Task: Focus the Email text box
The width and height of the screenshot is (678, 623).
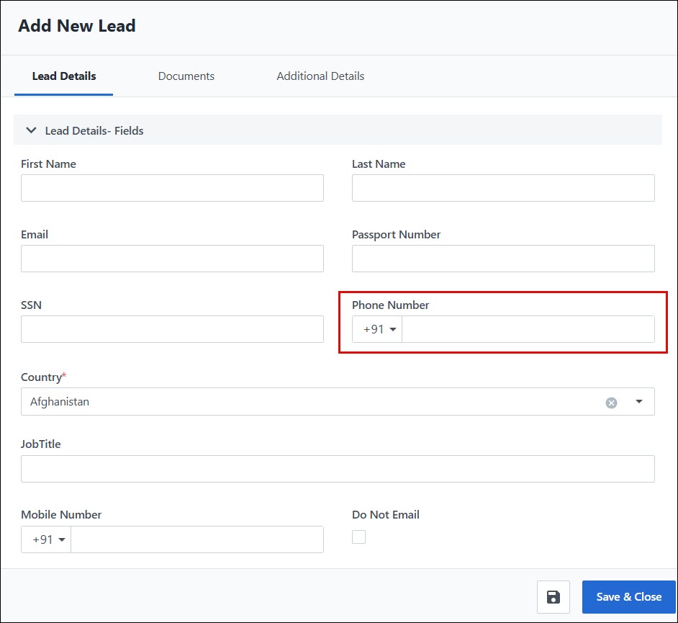Action: (172, 259)
